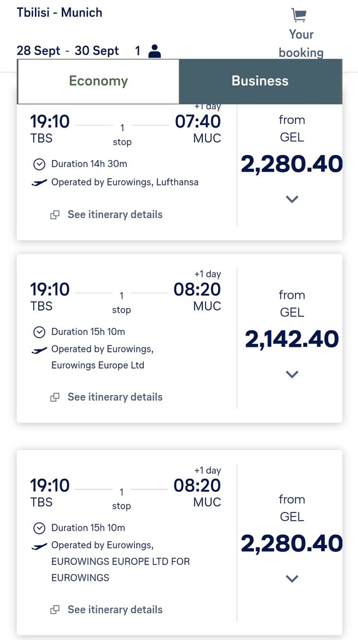
Task: Open See itinerary details for 07:40 arrival
Action: pyautogui.click(x=115, y=215)
